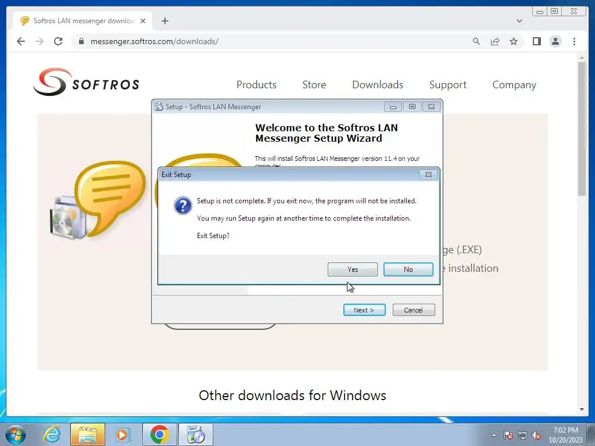Click the page vertical scrollbar thumb
This screenshot has height=446, width=595.
(x=582, y=129)
